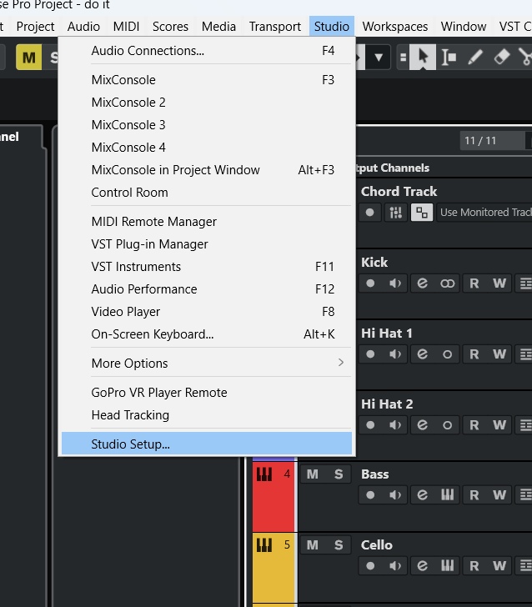Mute the Cello track
The height and width of the screenshot is (607, 532).
[313, 545]
